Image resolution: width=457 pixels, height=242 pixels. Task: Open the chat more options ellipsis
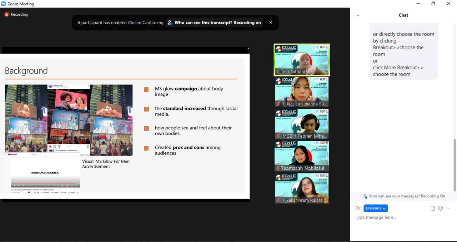coord(448,208)
